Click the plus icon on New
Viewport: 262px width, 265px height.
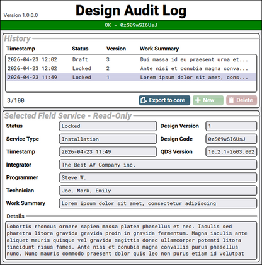198,100
